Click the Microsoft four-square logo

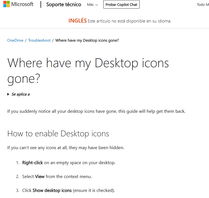6,4
